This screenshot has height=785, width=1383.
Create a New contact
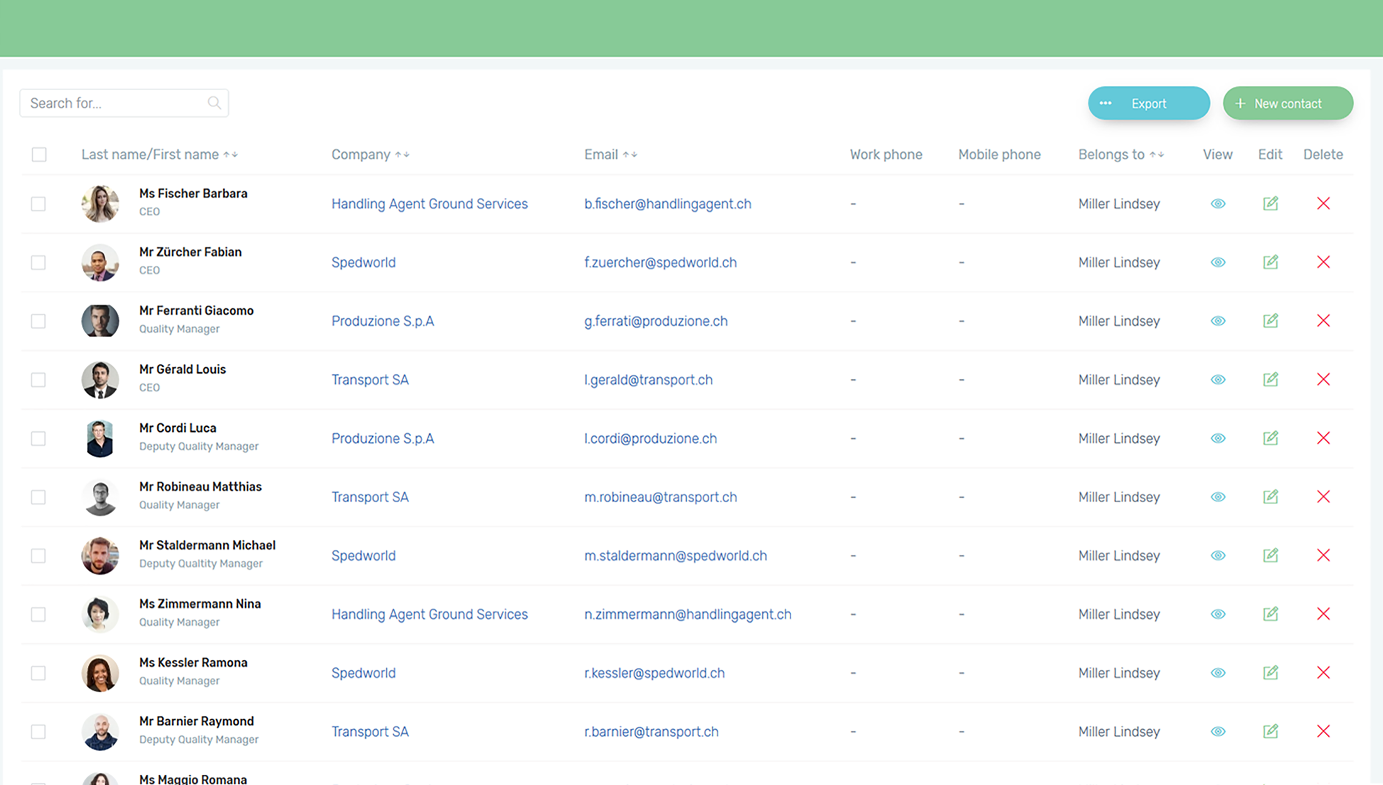pos(1288,104)
